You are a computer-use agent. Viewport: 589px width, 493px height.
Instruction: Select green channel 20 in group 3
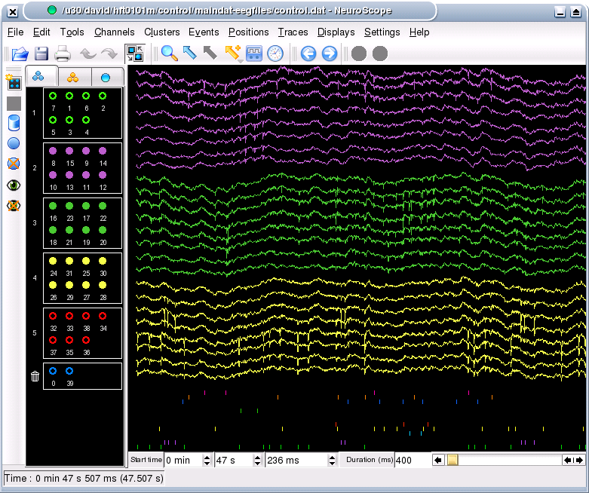pyautogui.click(x=103, y=230)
